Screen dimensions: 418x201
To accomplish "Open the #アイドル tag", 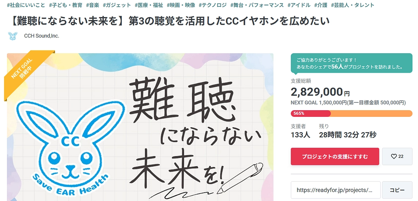I will point(299,5).
